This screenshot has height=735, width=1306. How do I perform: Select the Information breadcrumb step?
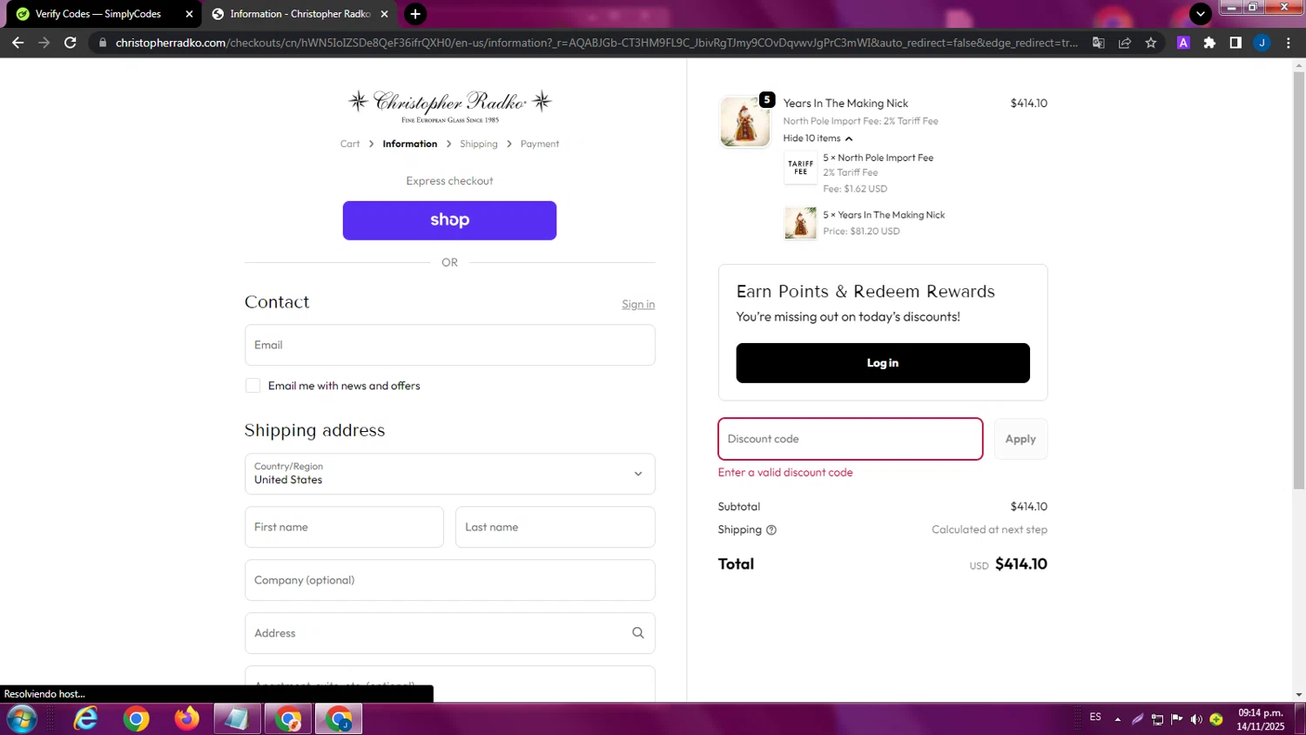pyautogui.click(x=410, y=144)
